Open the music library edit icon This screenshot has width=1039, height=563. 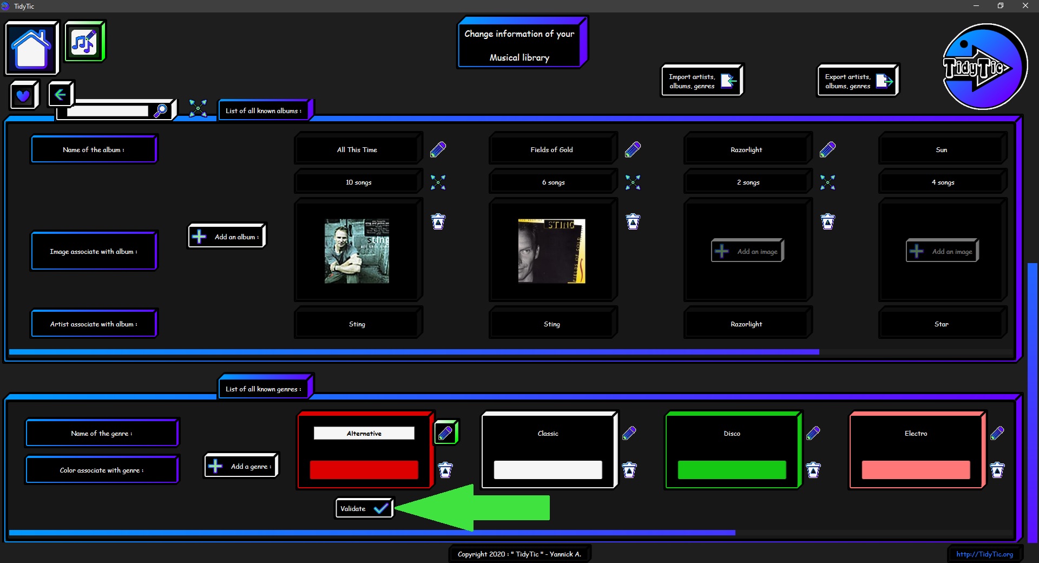84,42
